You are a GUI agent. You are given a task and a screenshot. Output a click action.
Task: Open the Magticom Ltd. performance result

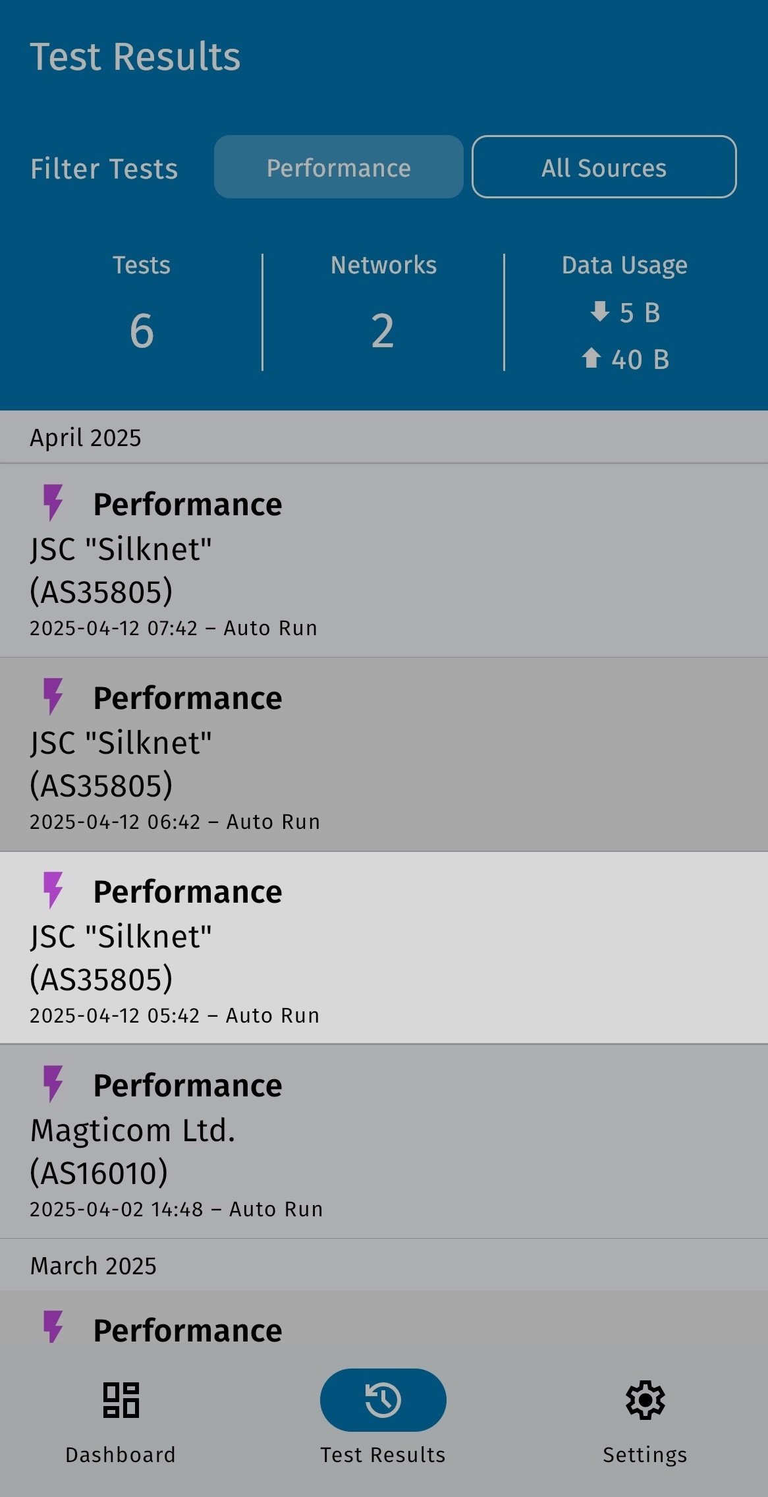[x=384, y=1142]
